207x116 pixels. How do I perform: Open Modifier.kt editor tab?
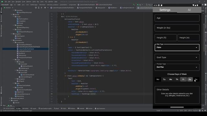tap(113, 8)
